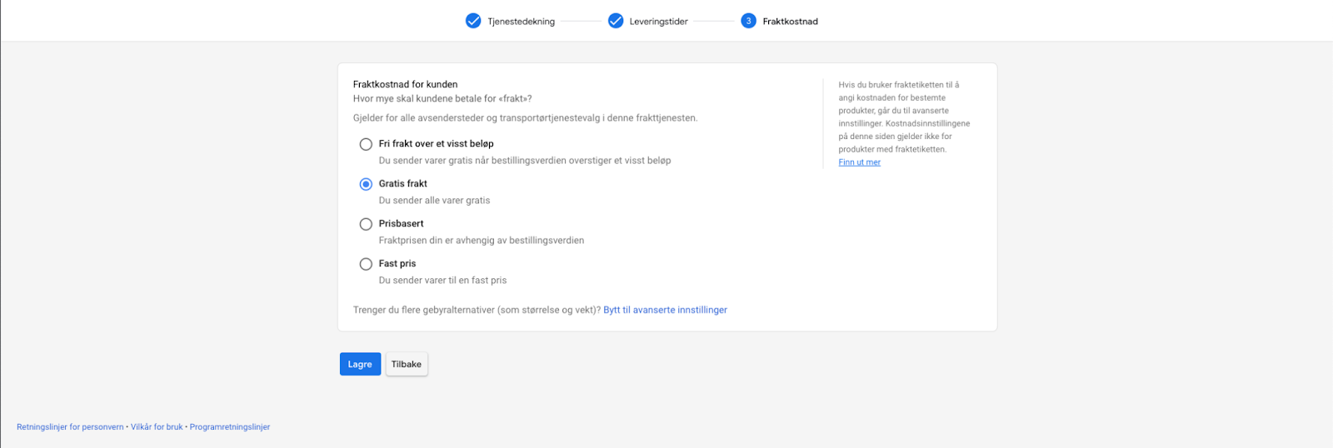The image size is (1333, 448).
Task: Go to the Tjenestedekning step label
Action: coord(522,22)
